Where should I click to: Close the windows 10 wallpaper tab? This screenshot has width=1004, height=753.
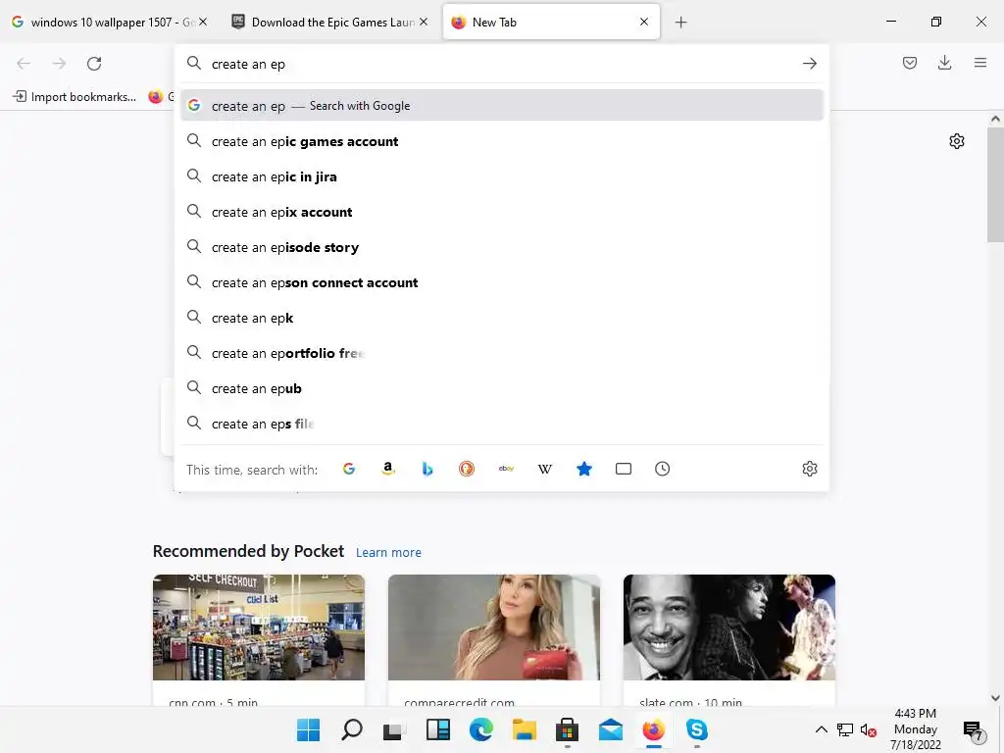pos(203,22)
